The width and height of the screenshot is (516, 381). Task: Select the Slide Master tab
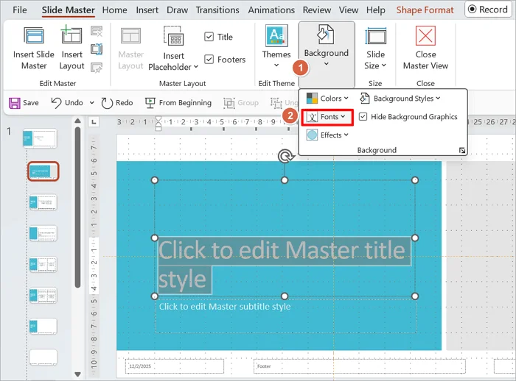[68, 10]
